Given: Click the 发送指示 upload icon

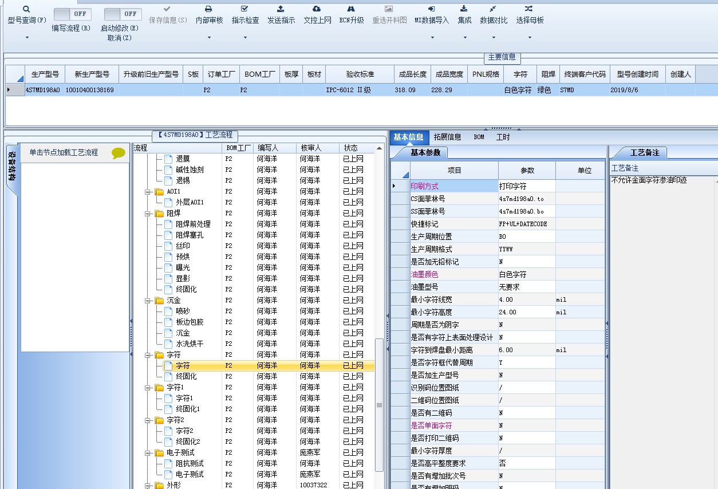Looking at the screenshot, I should click(281, 9).
